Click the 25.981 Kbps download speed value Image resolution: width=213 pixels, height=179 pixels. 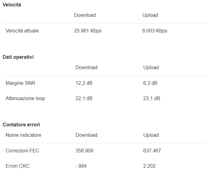click(88, 31)
